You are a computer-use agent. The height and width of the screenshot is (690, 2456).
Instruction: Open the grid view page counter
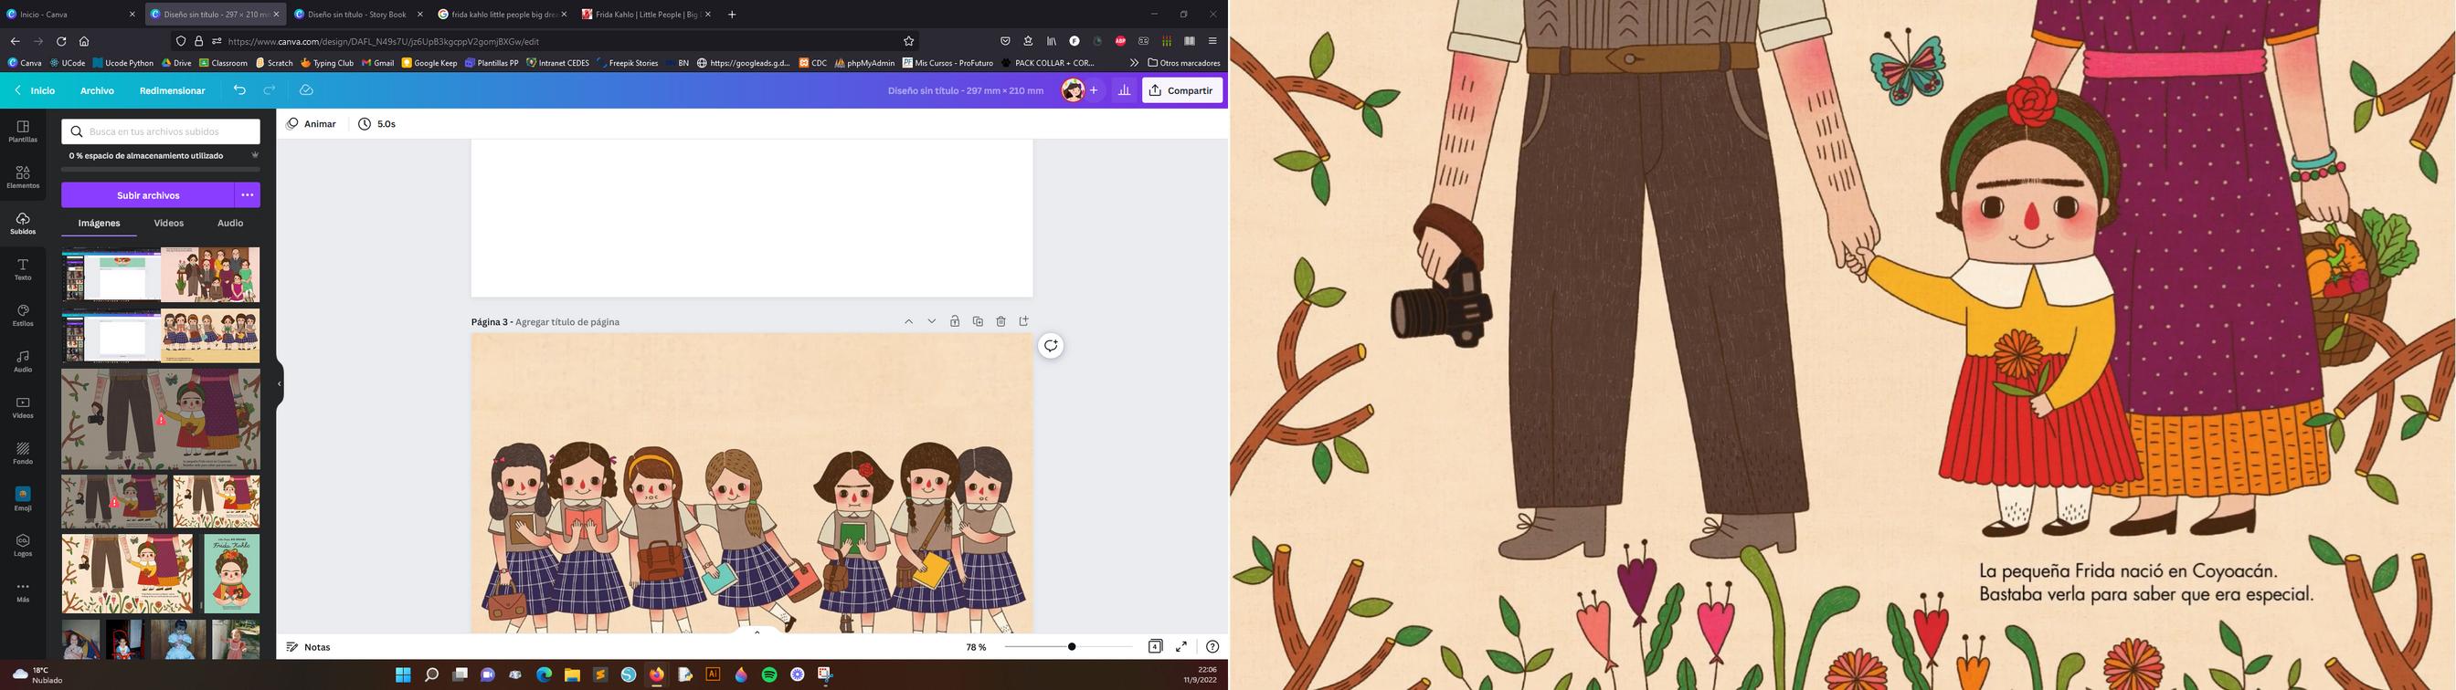pyautogui.click(x=1155, y=646)
